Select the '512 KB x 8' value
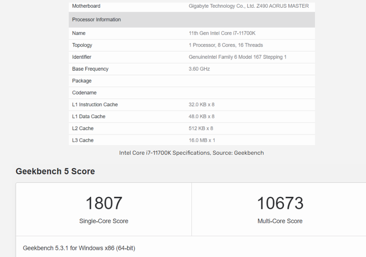Screen dimensions: 366x257 click(201, 128)
